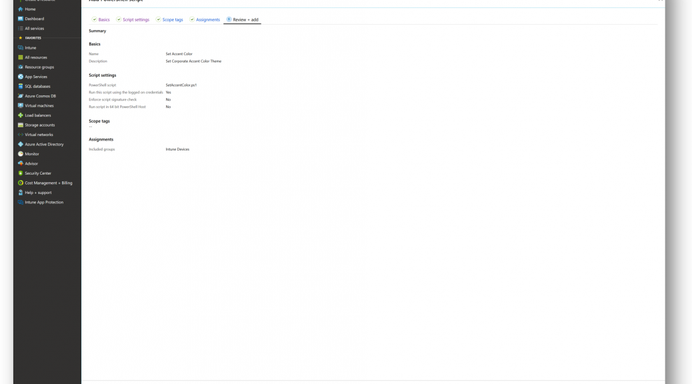The height and width of the screenshot is (384, 692).
Task: Click the Azure Cosmos DB icon
Action: (20, 96)
